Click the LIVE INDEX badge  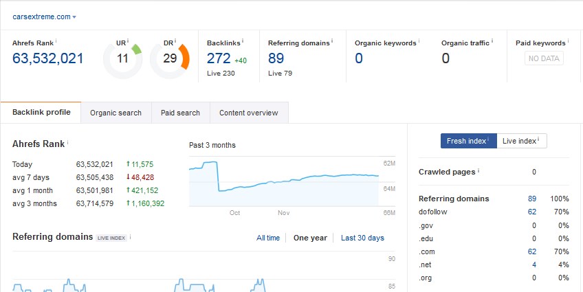coord(111,238)
